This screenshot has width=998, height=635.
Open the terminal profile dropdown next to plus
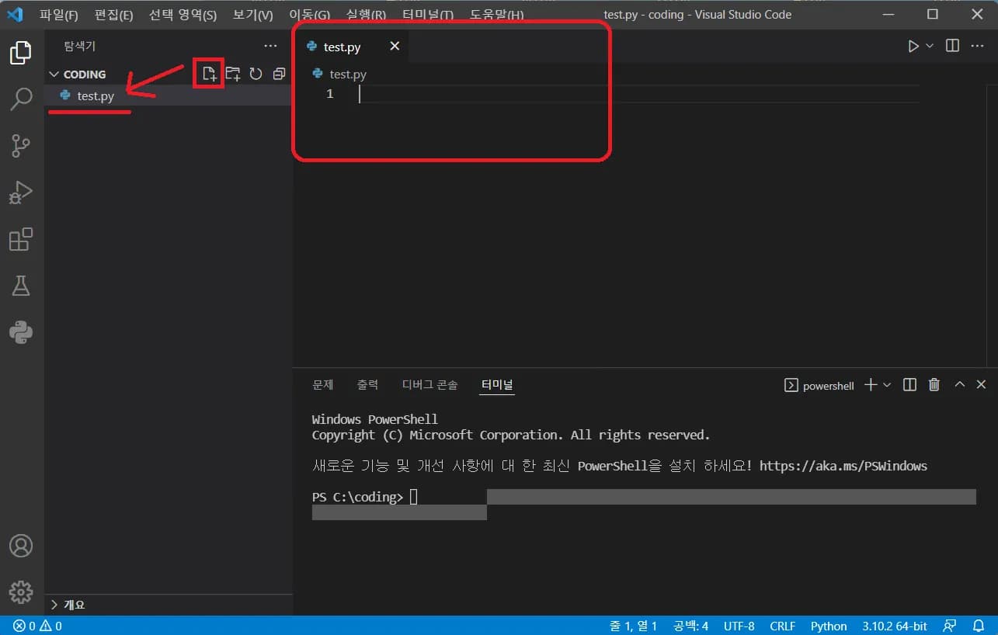(885, 384)
